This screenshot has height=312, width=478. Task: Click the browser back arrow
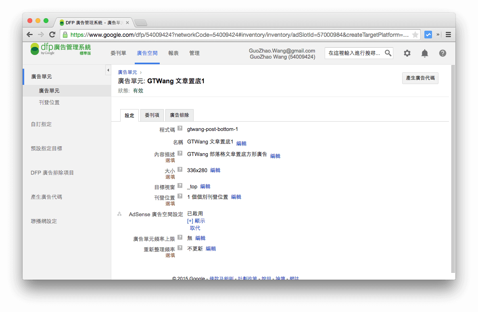point(29,34)
